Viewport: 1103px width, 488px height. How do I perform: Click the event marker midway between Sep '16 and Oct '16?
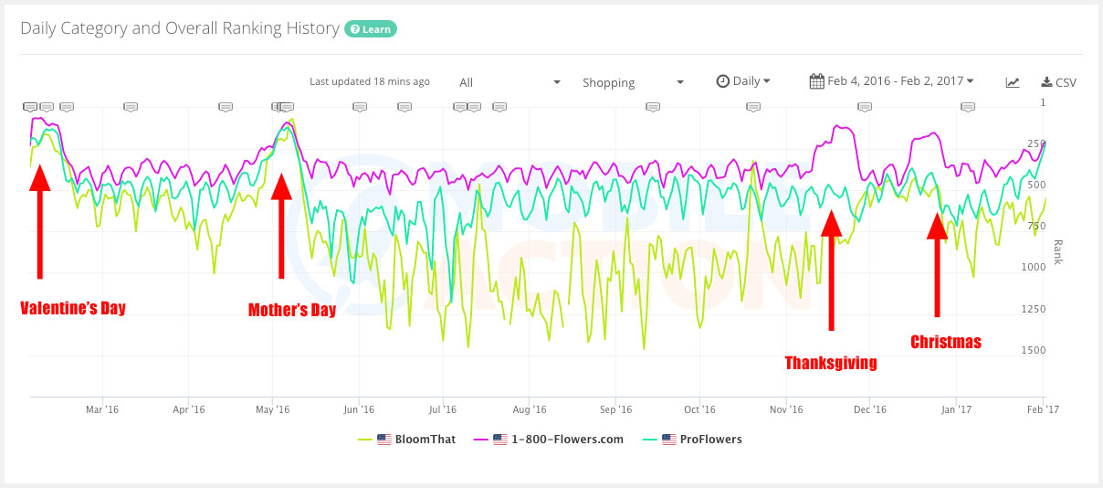pyautogui.click(x=653, y=107)
